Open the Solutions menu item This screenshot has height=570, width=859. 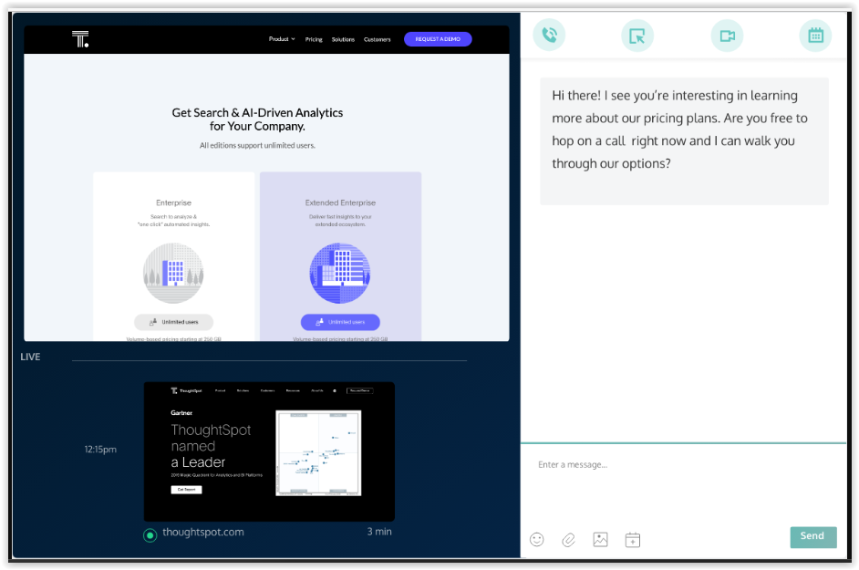coord(343,39)
